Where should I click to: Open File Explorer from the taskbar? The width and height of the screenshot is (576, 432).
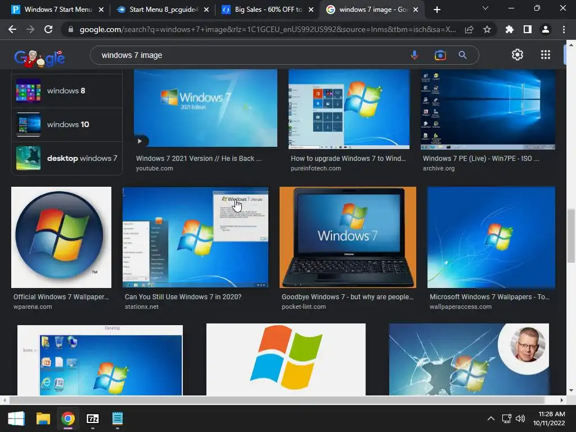[x=43, y=418]
